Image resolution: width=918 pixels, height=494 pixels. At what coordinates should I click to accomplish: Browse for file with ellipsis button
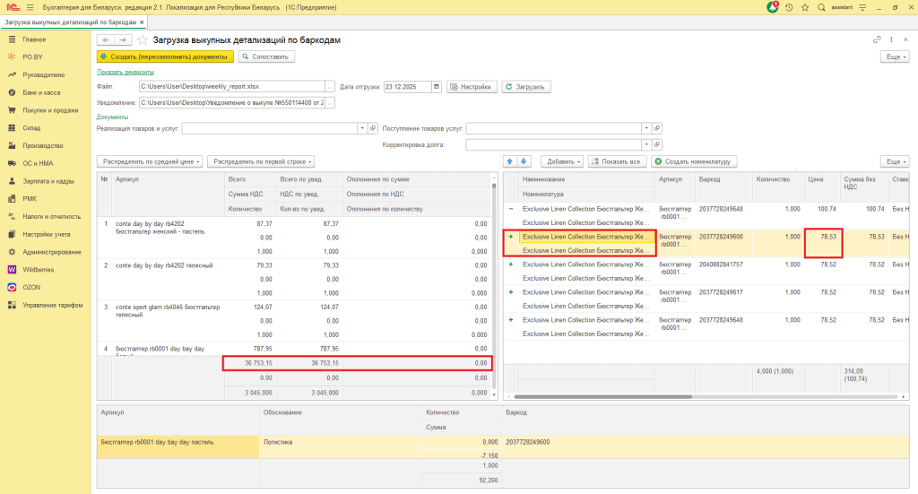[331, 87]
